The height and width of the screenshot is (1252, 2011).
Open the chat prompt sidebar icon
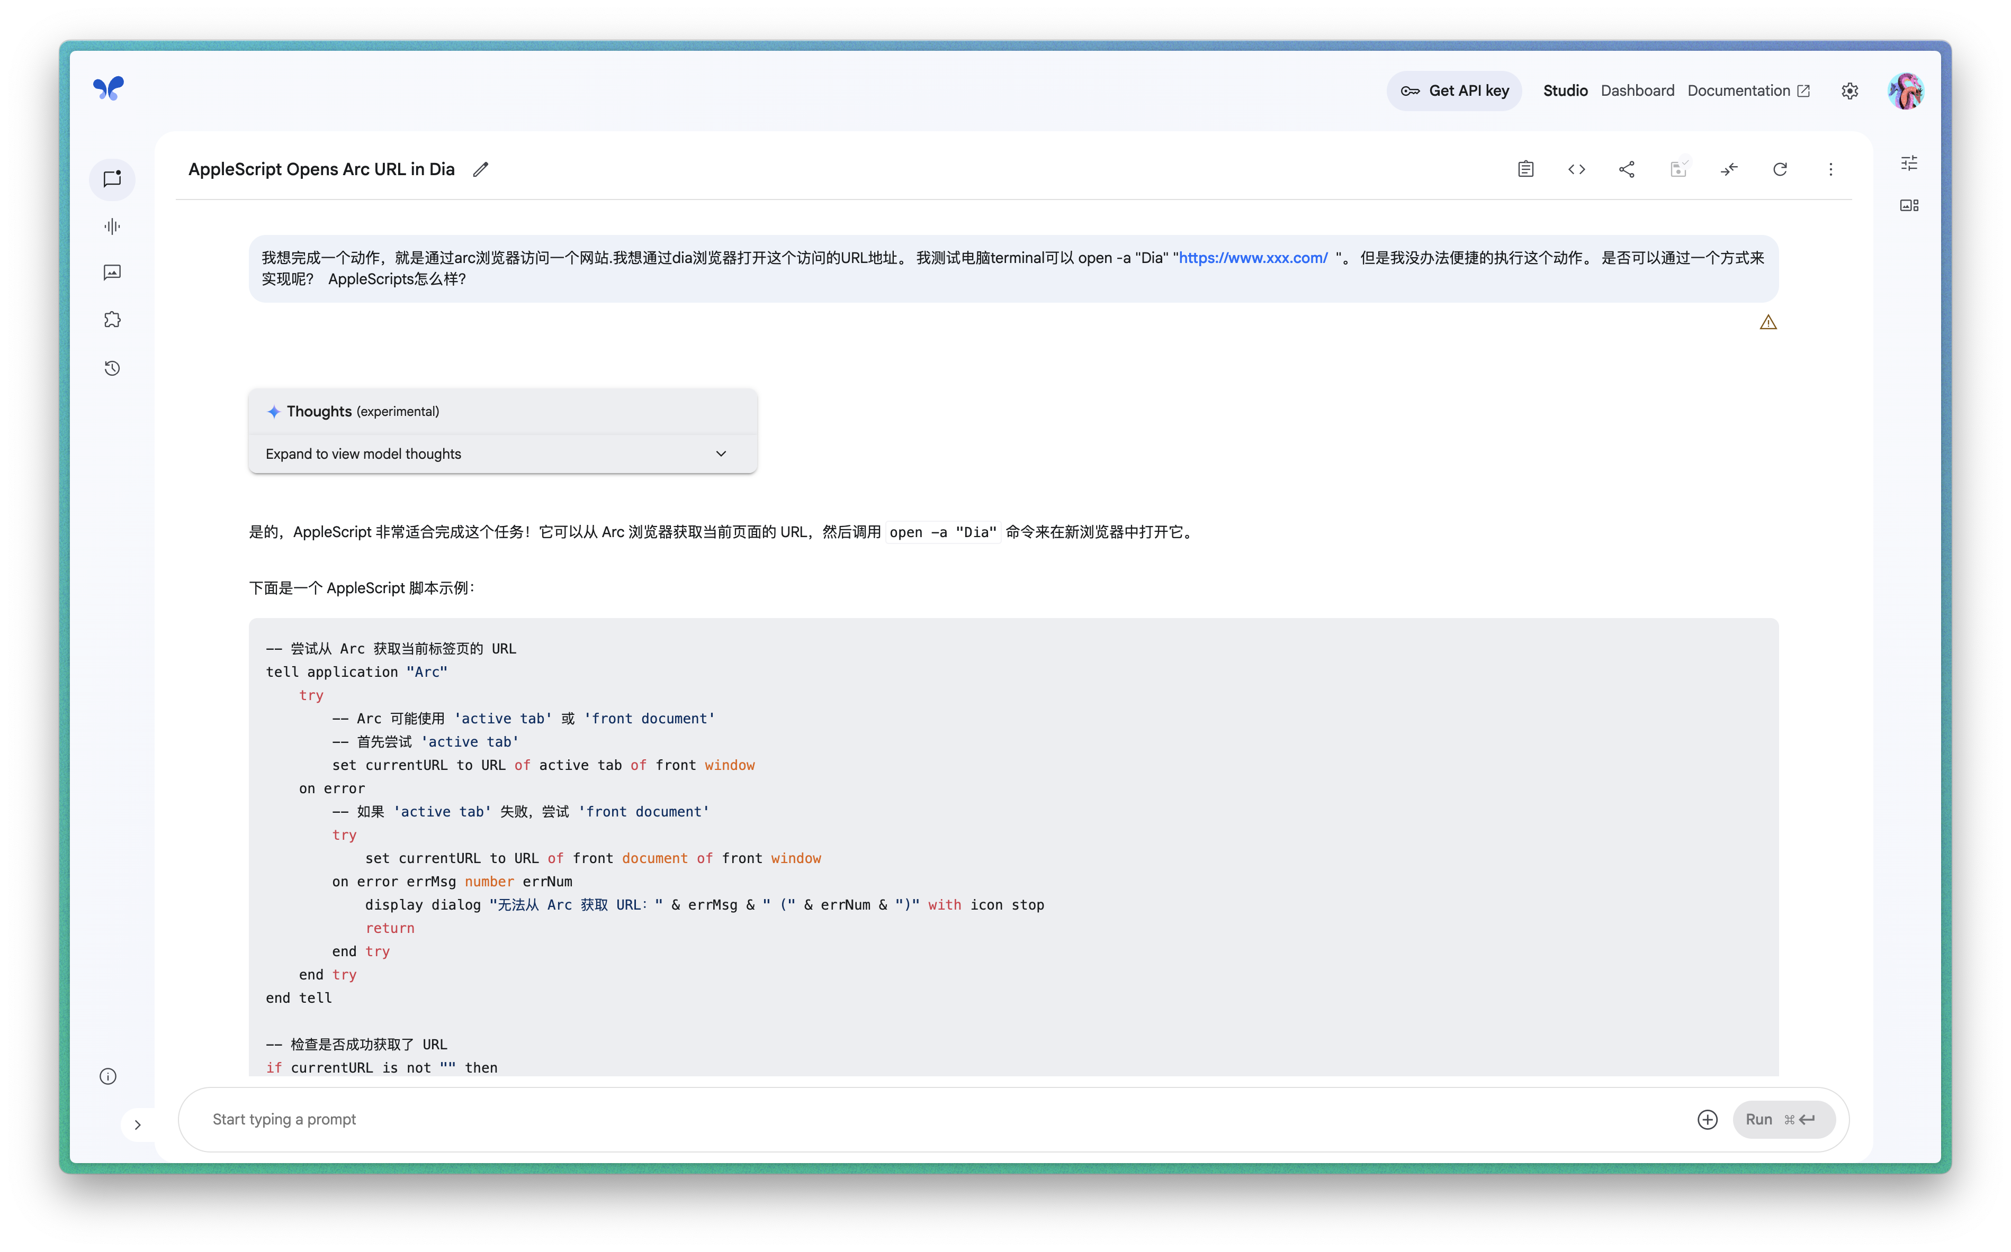coord(112,179)
